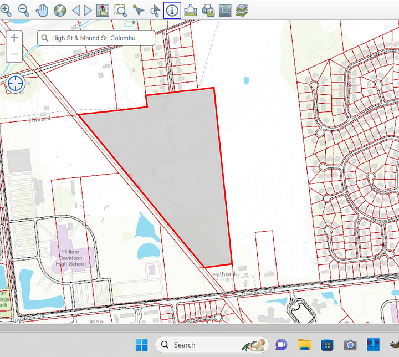The height and width of the screenshot is (357, 399).
Task: Select the zoom-to-selection rectangle tool
Action: pos(120,9)
